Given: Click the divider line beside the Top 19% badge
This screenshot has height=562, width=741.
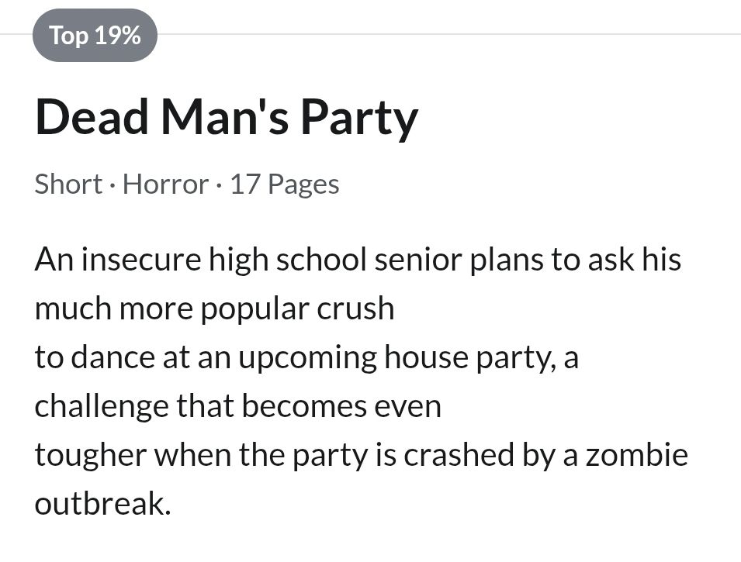Looking at the screenshot, I should pos(450,35).
